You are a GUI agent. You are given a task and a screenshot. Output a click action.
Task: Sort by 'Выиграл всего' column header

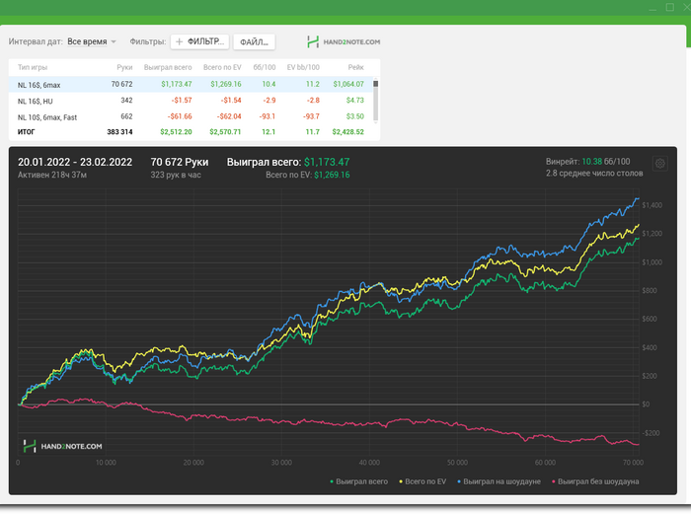(x=168, y=67)
